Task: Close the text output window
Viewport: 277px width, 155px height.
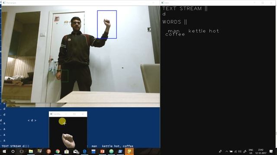Action: [x=271, y=3]
